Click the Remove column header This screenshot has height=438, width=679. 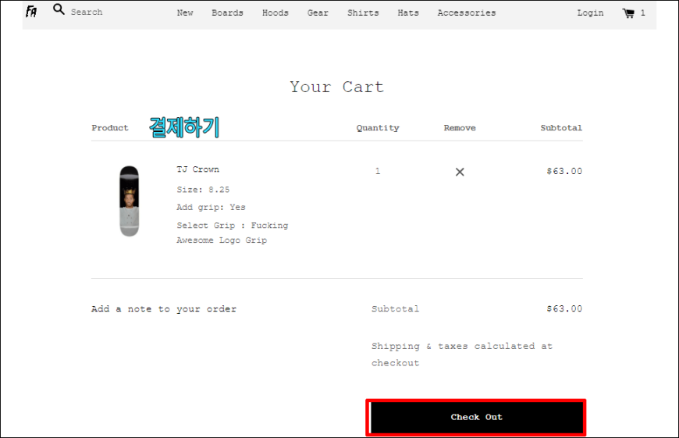[x=460, y=128]
